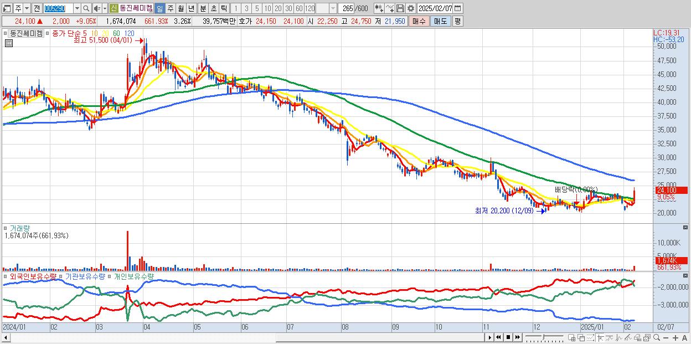Click the 매도 sell button

(x=440, y=21)
